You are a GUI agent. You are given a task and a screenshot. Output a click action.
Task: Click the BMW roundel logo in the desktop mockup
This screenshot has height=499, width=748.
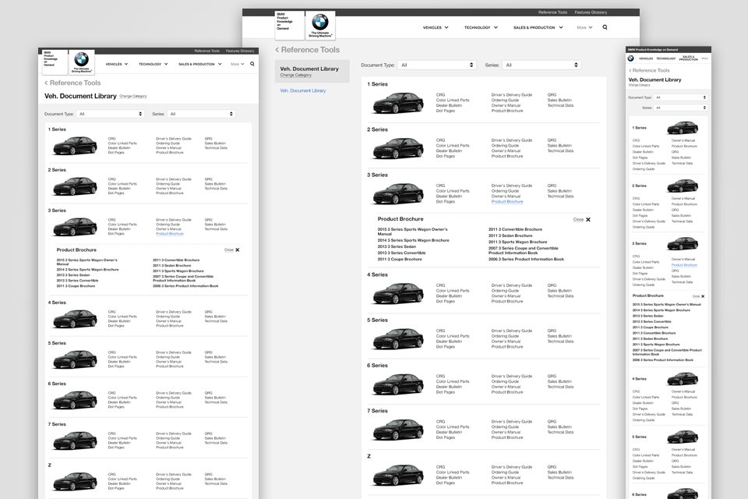320,22
